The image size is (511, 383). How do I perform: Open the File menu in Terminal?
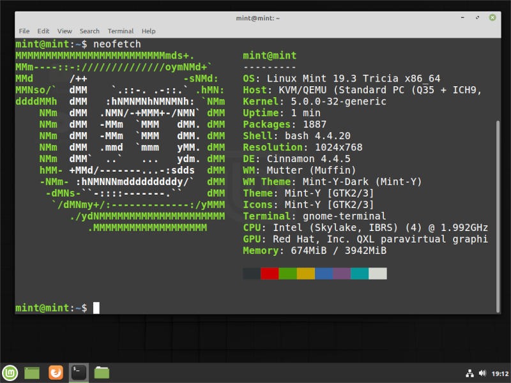(24, 31)
